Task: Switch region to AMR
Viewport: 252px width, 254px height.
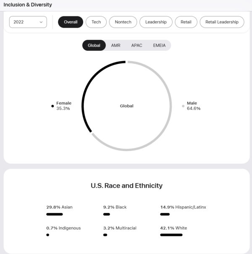Action: tap(115, 45)
